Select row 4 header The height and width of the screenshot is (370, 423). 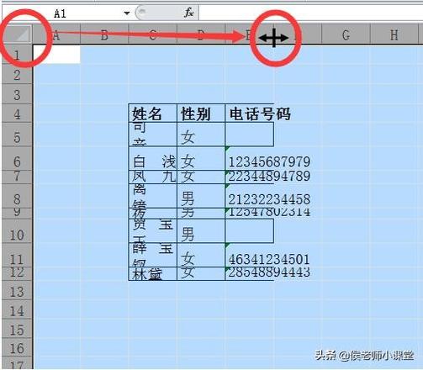17,114
